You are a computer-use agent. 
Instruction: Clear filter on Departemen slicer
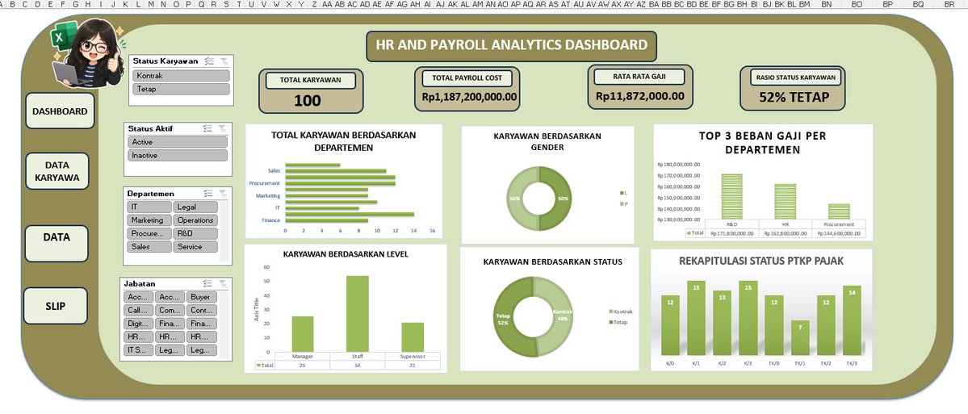223,194
